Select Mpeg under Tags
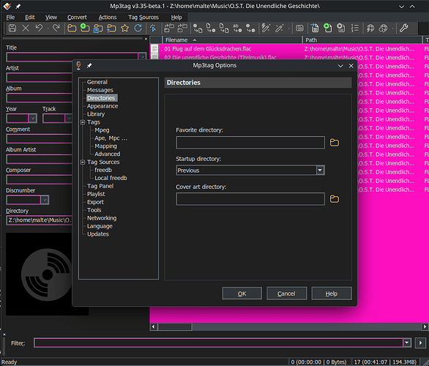The height and width of the screenshot is (366, 429). (x=102, y=130)
